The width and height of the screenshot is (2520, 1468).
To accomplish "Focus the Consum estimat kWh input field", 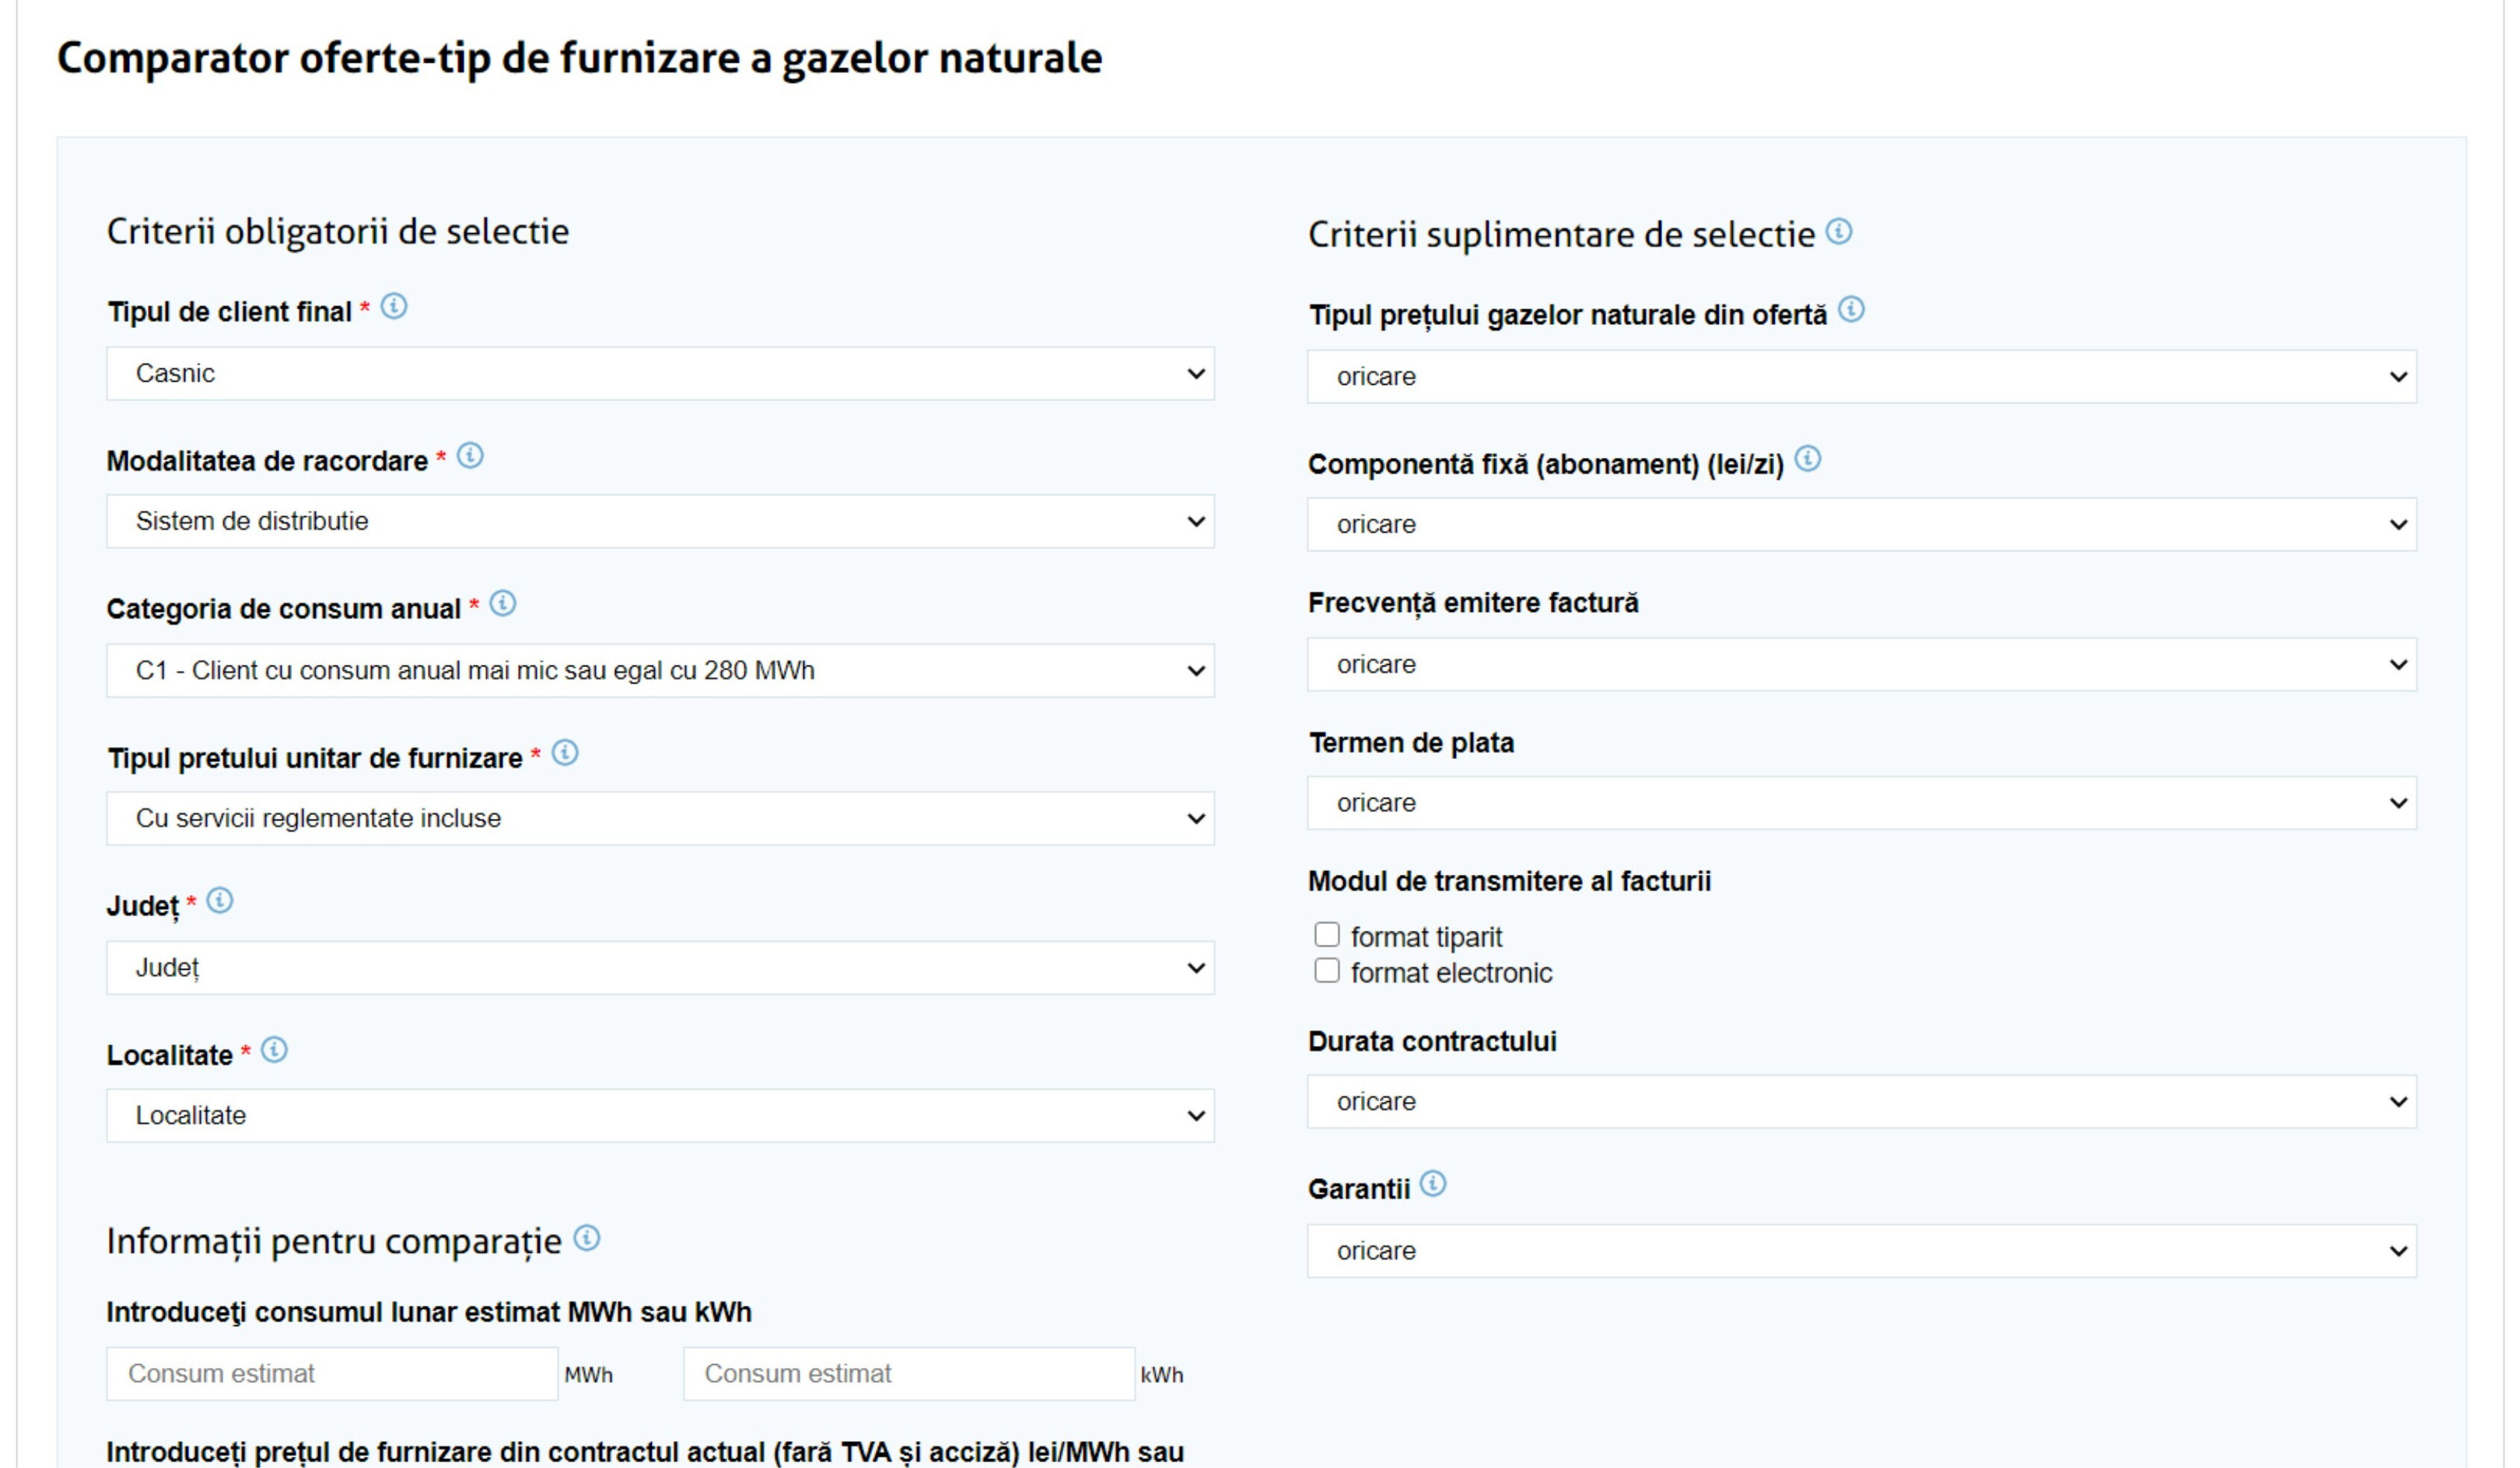I will (x=909, y=1374).
